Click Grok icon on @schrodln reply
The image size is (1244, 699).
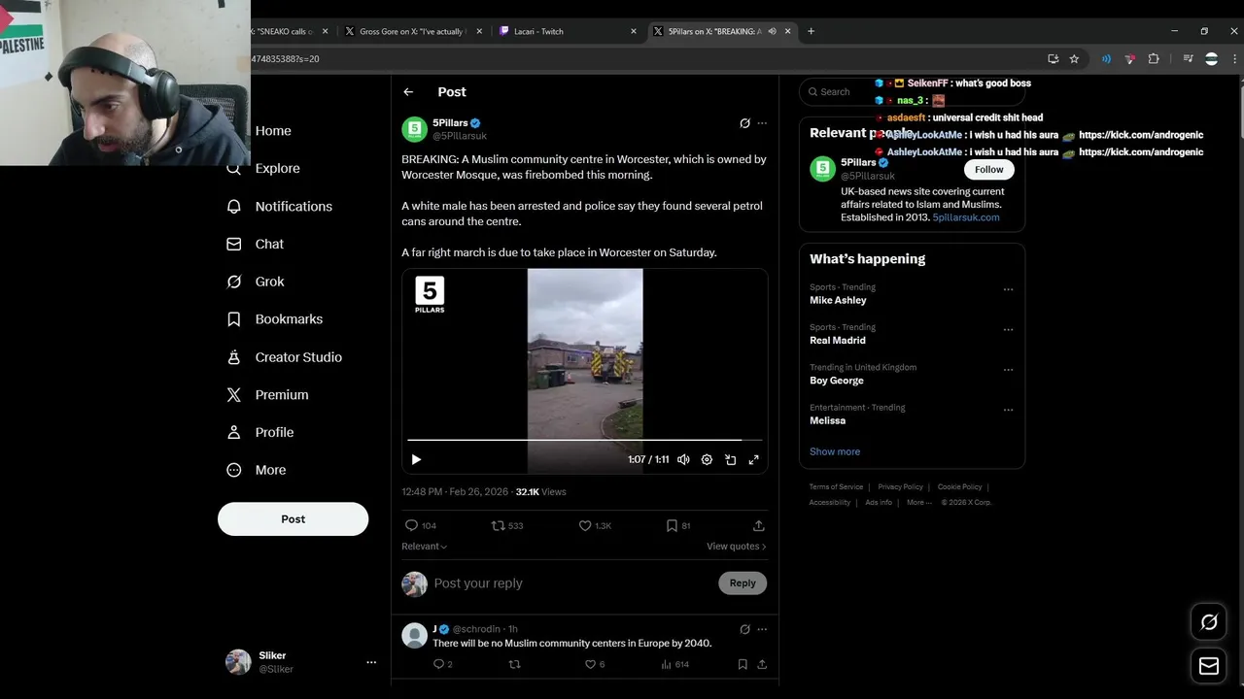coord(744,629)
